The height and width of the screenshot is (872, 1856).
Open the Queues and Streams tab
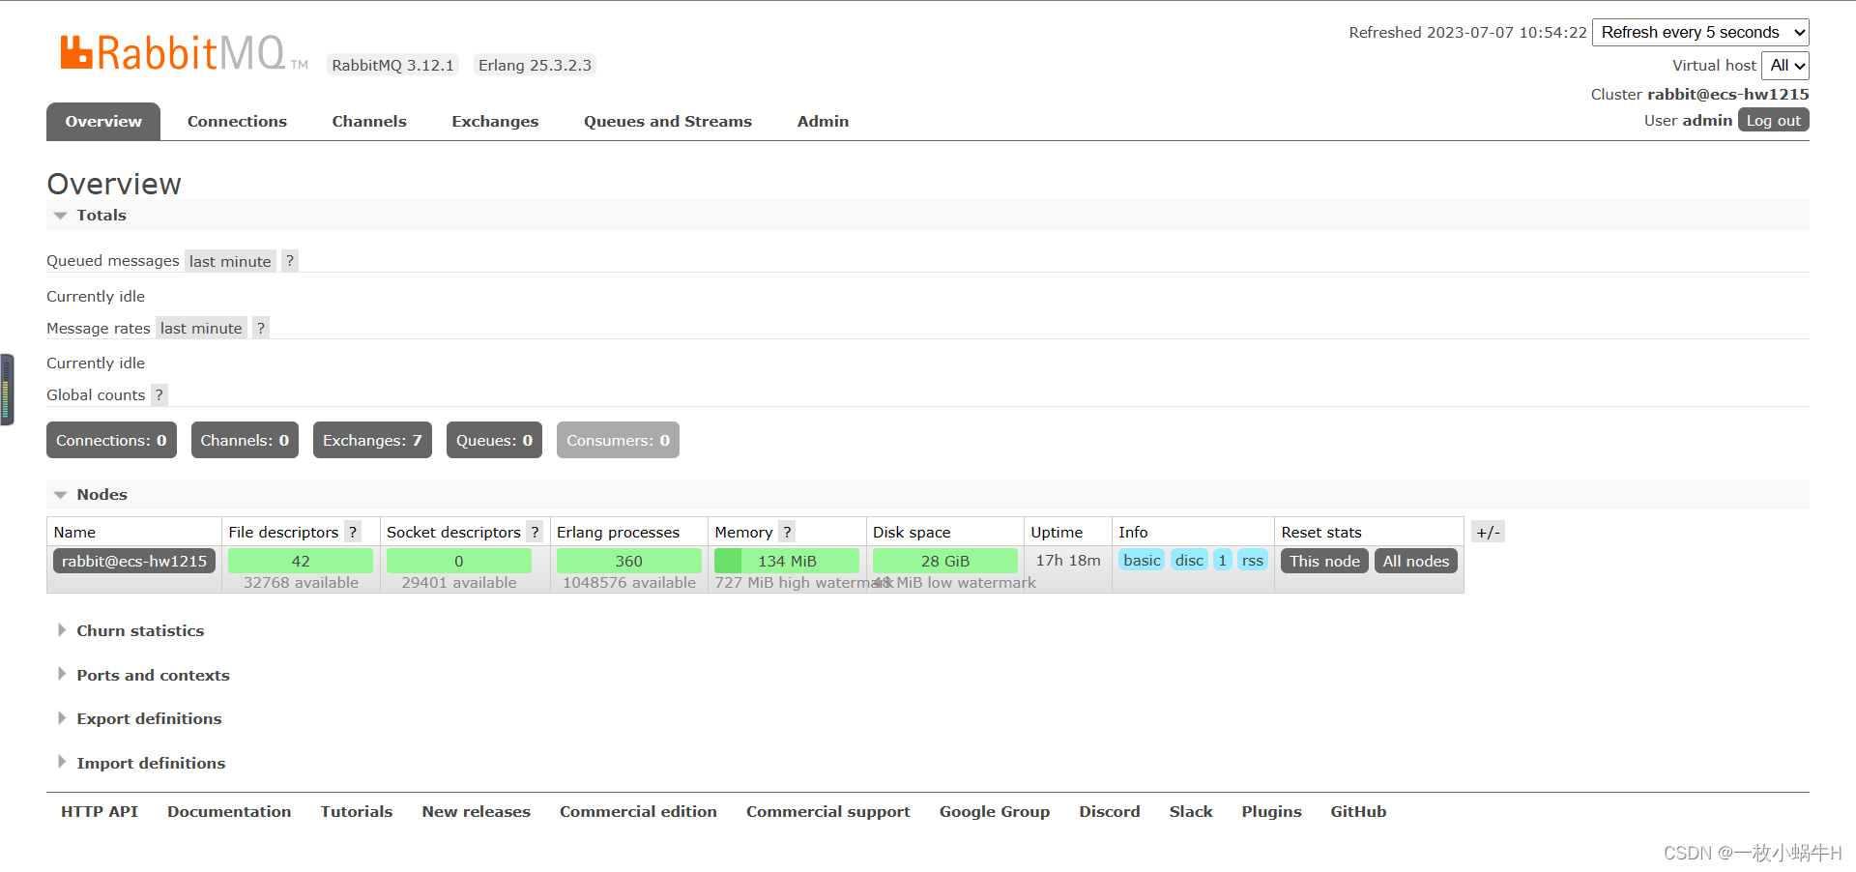point(668,121)
